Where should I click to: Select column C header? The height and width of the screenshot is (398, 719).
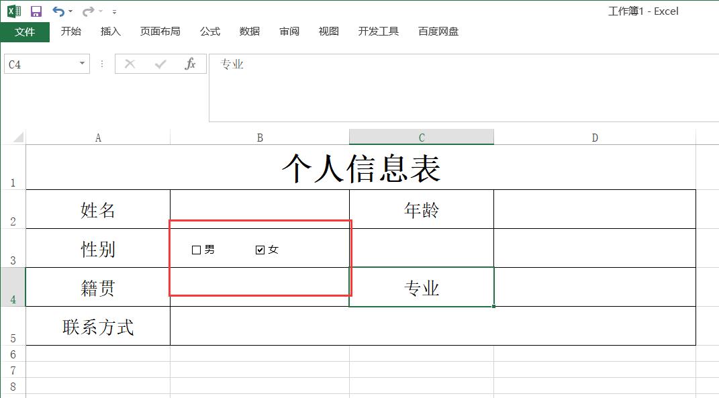422,138
